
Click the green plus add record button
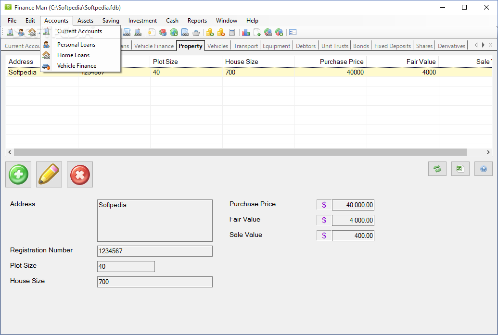click(x=18, y=174)
